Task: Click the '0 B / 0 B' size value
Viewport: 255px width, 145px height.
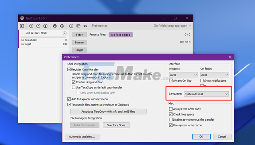Action: [185, 42]
